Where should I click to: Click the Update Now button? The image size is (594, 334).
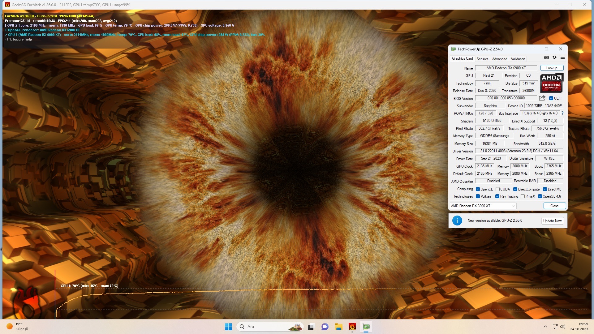552,221
